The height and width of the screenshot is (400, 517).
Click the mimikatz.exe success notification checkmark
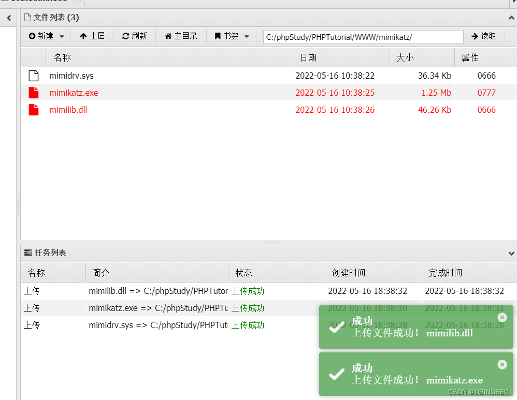coord(337,374)
